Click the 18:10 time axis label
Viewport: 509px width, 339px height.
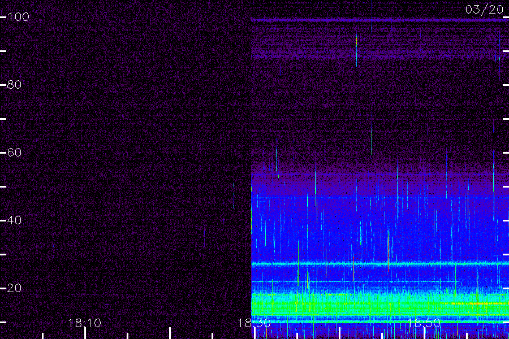(x=85, y=323)
